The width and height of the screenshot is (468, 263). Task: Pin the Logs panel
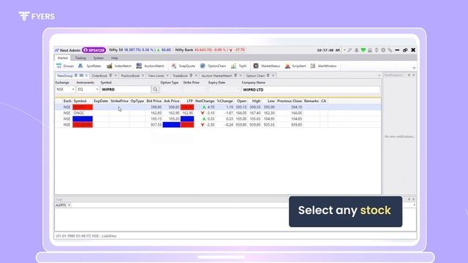click(409, 199)
